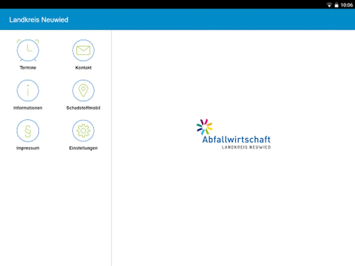Screen dimensions: 355x266
Task: Open the Termine alarm clock icon
Action: click(x=28, y=51)
